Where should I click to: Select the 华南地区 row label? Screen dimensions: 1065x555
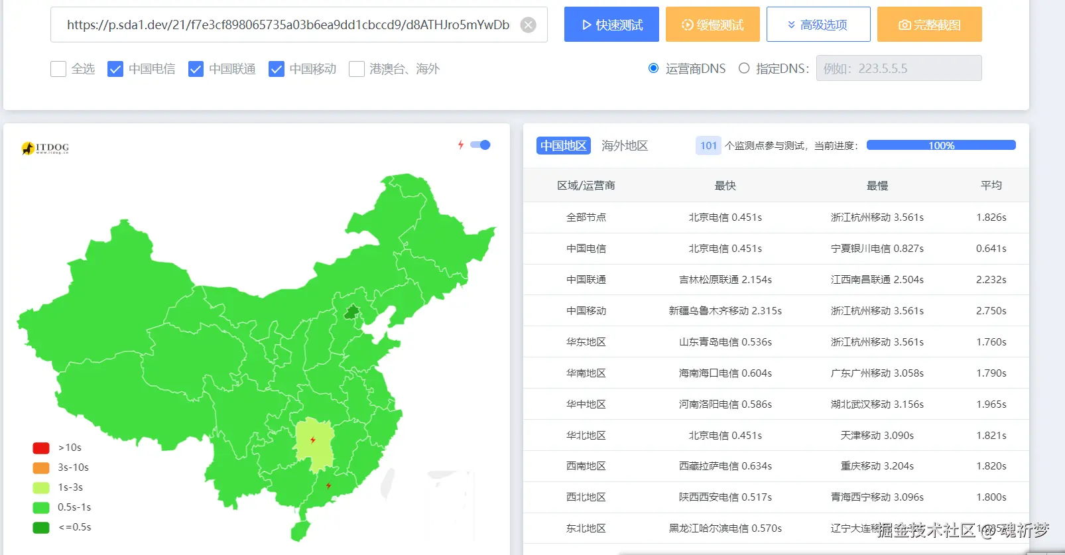(x=586, y=373)
